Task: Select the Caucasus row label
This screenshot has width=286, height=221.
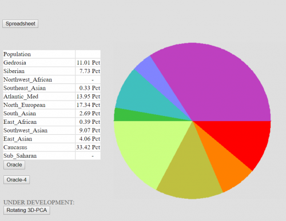Action: [x=15, y=147]
